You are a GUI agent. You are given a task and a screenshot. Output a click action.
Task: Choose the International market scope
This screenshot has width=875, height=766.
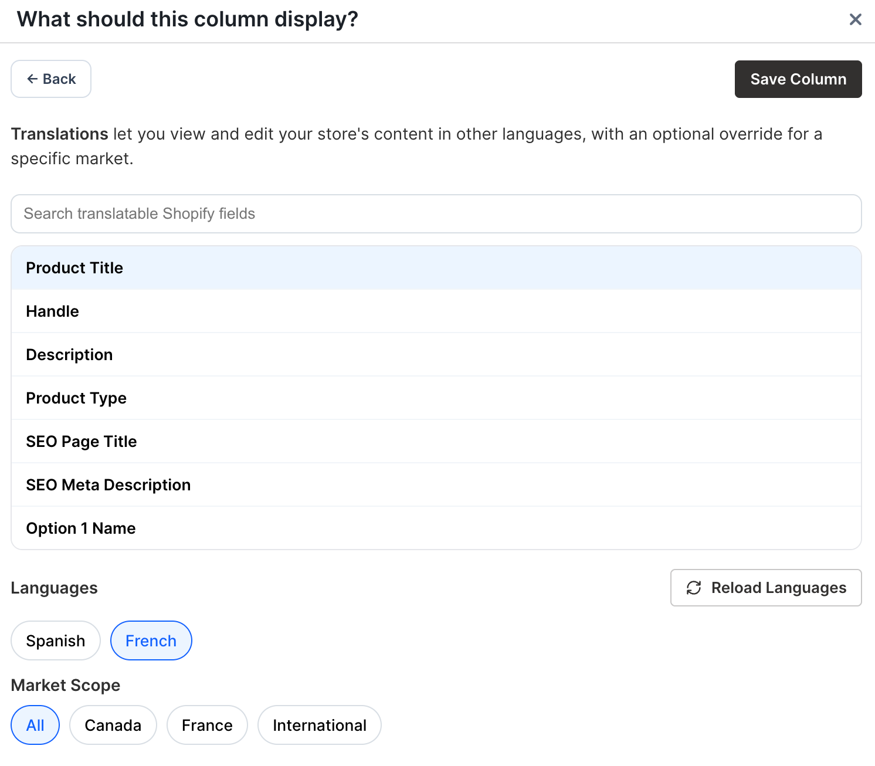(x=319, y=725)
